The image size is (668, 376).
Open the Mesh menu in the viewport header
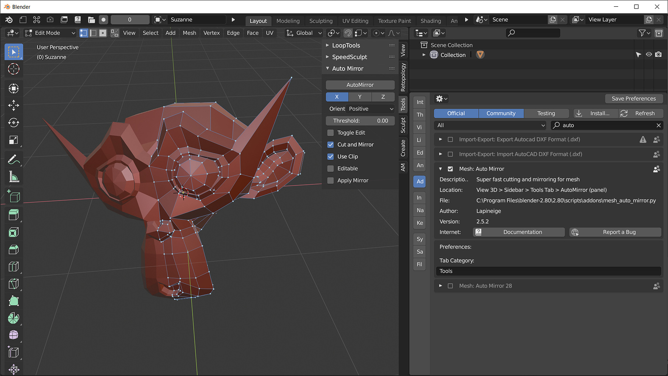[189, 33]
